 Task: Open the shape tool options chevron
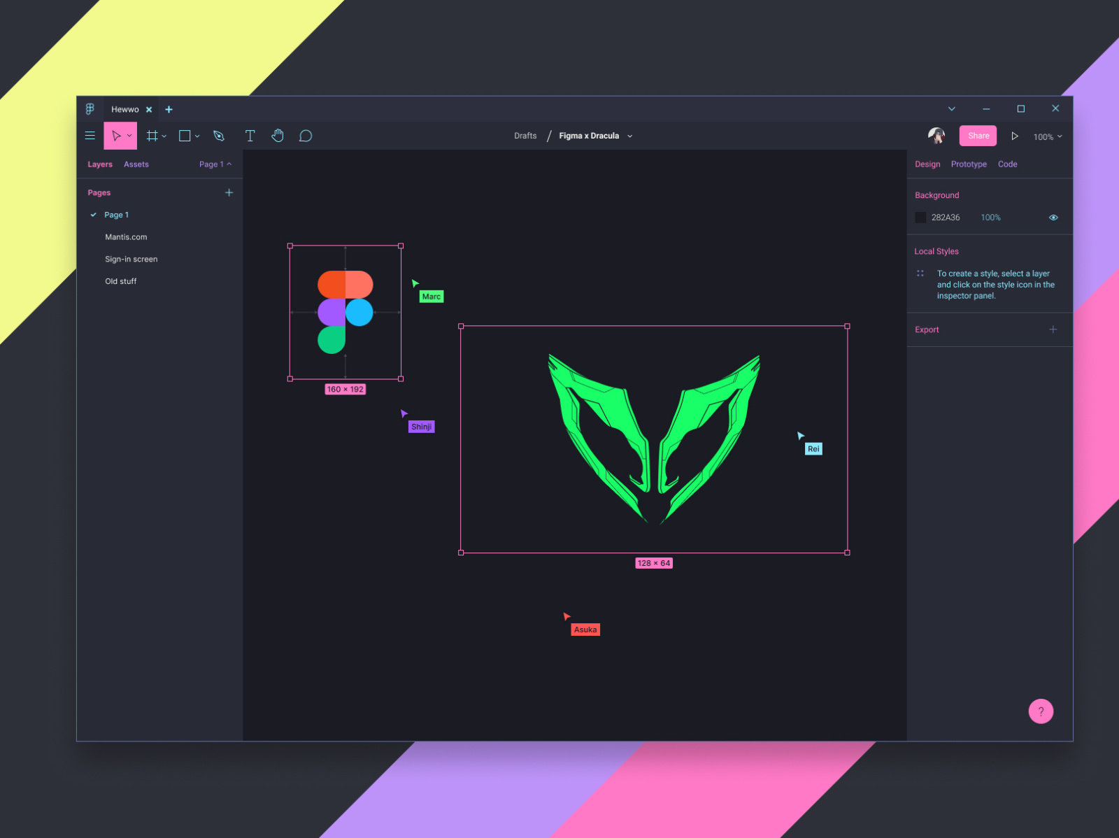tap(197, 135)
